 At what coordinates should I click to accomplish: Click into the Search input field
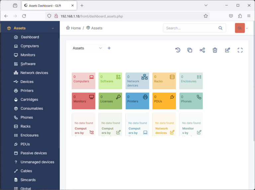click(191, 28)
